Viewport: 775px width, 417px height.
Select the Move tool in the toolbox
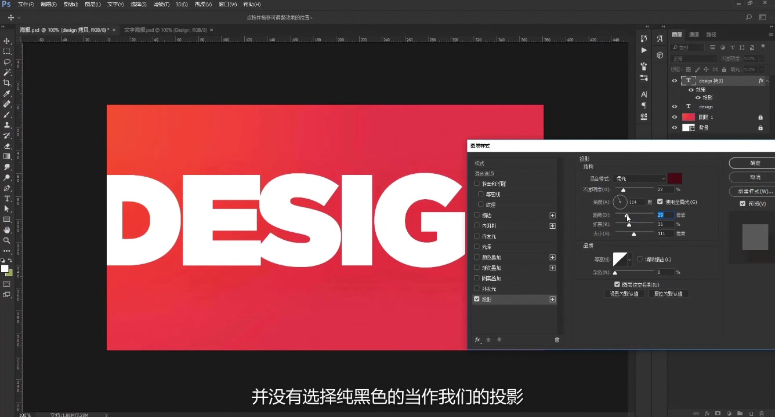(x=7, y=41)
